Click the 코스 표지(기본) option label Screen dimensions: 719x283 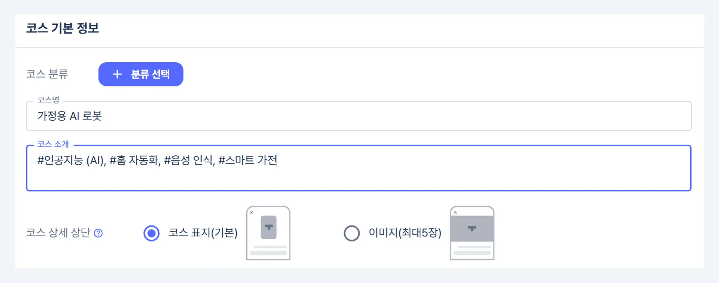tap(203, 233)
